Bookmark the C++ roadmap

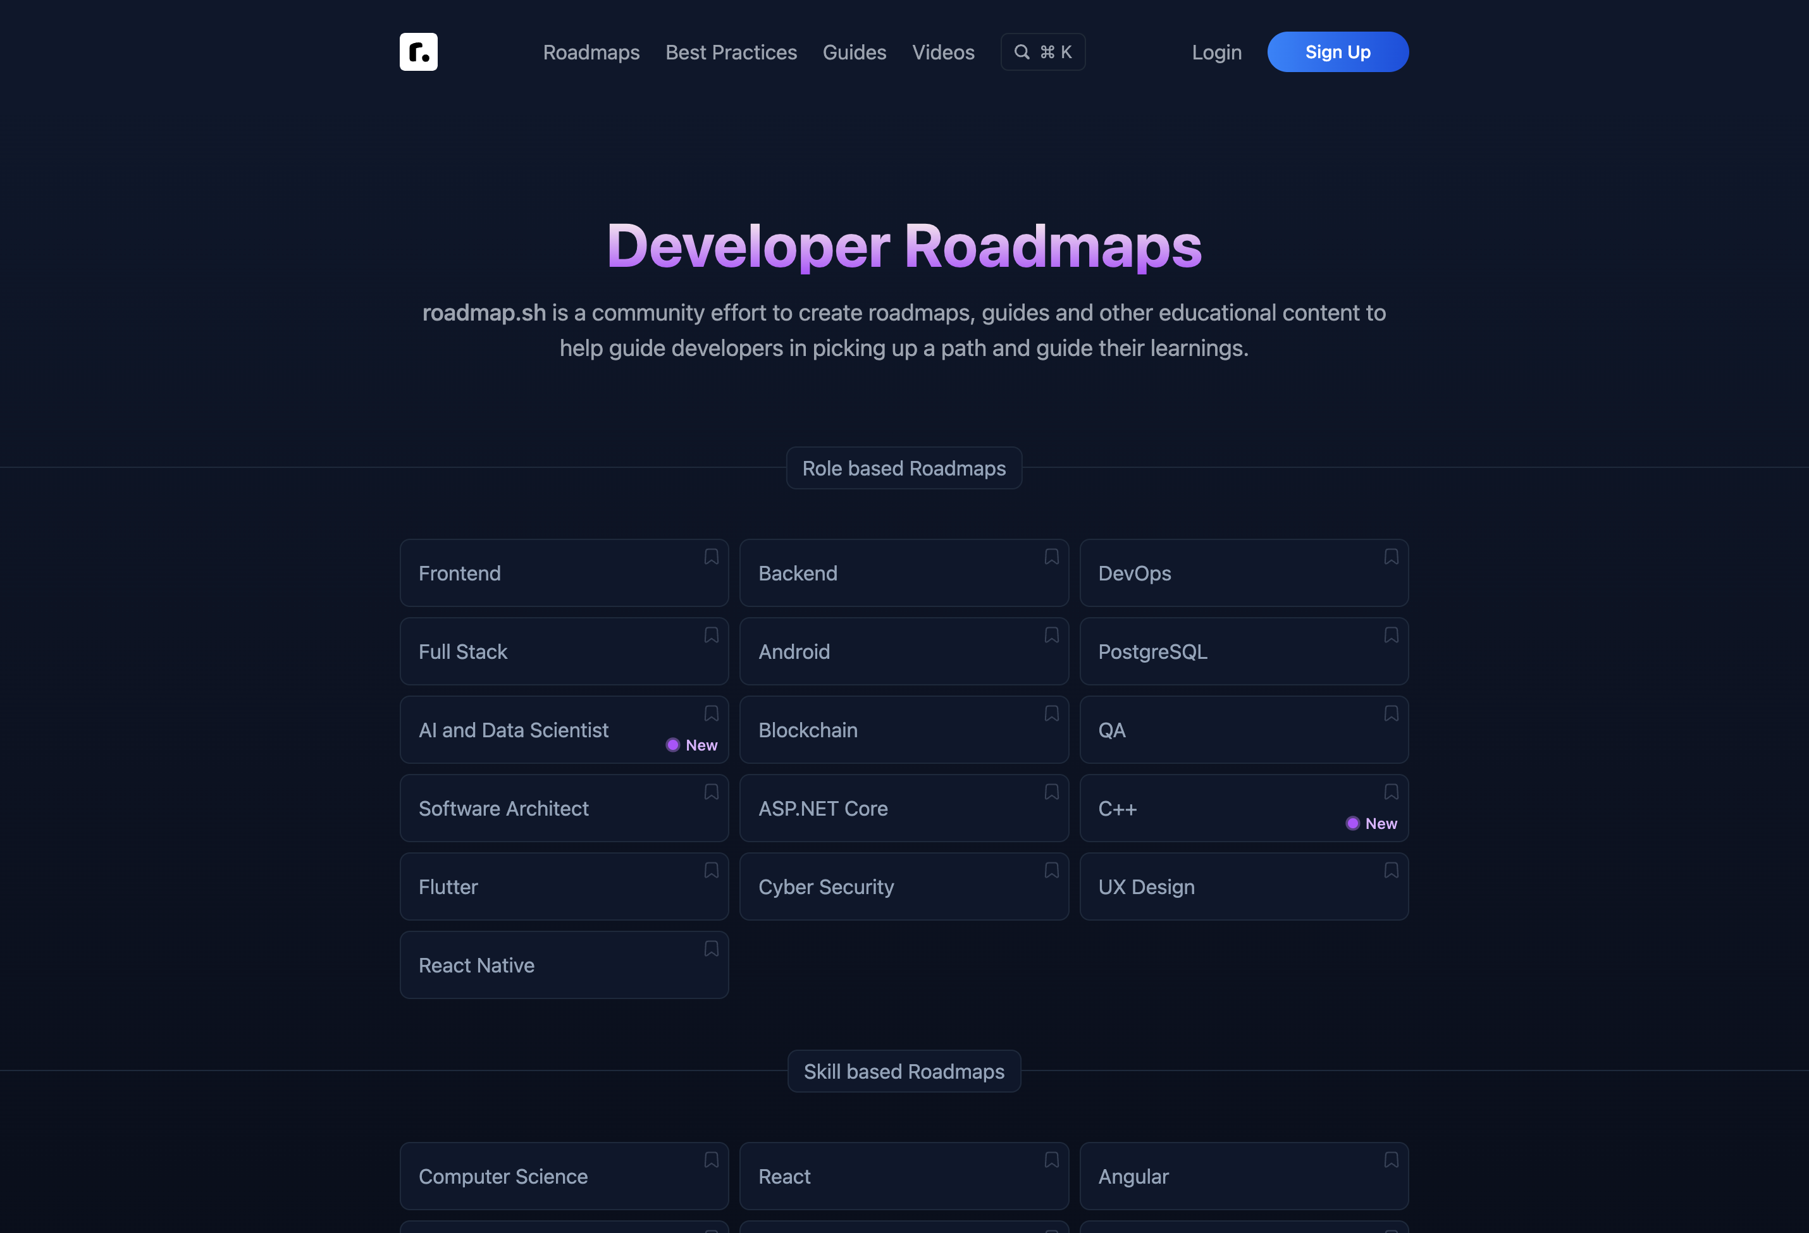[x=1390, y=792]
